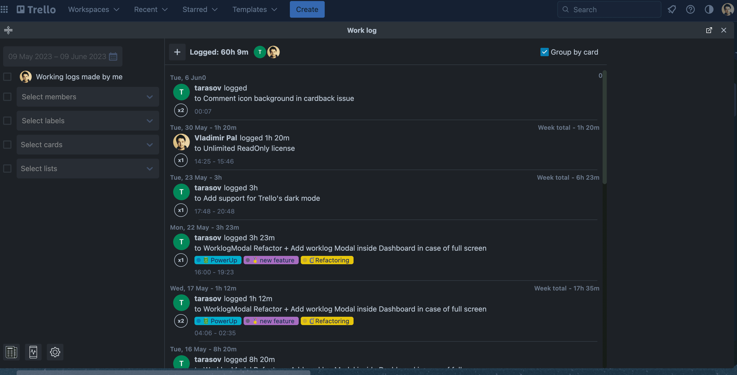Expand the Select members dropdown
Viewport: 737px width, 375px height.
pos(88,97)
